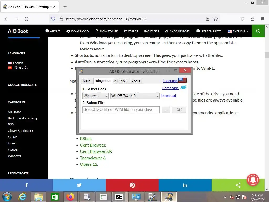
Task: Open the PACKAGES menu item
Action: [x=152, y=31]
